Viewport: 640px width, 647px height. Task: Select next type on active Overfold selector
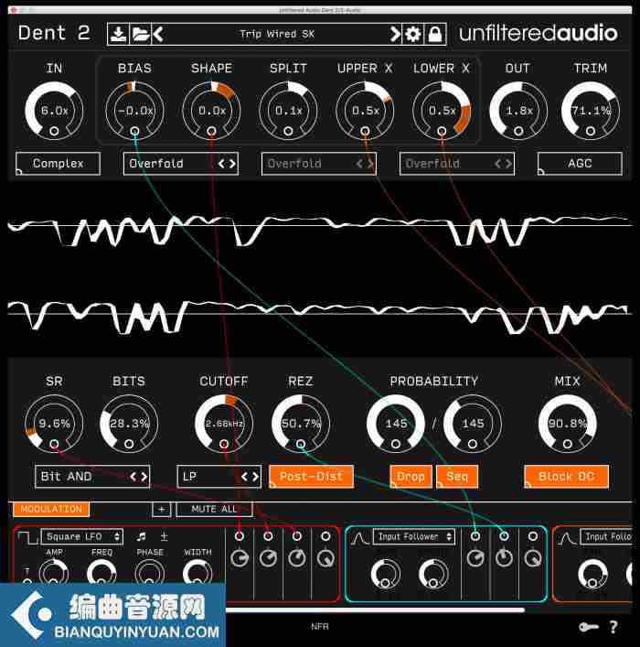point(233,164)
